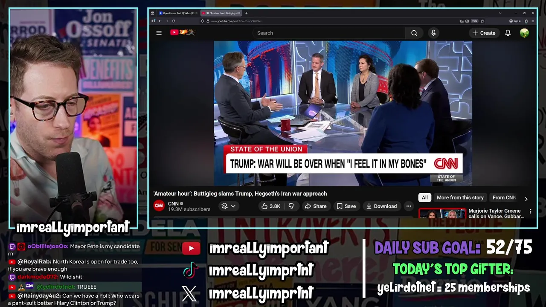
Task: Click the video title 'Amateur hour'
Action: 240,194
